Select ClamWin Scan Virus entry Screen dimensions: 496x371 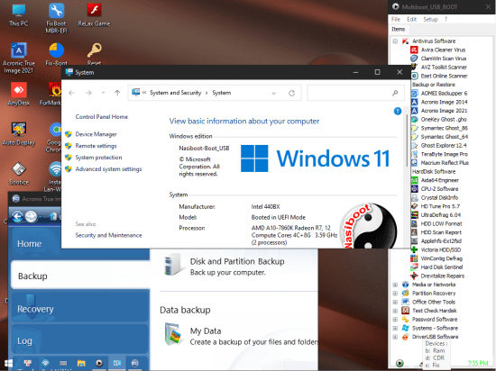(x=443, y=59)
